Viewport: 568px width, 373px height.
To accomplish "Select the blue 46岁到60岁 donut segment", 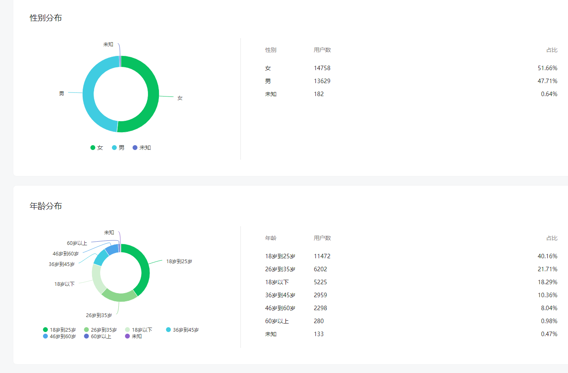I will click(112, 249).
